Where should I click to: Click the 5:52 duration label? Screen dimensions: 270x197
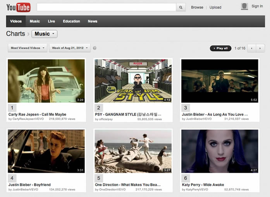[x=254, y=100]
